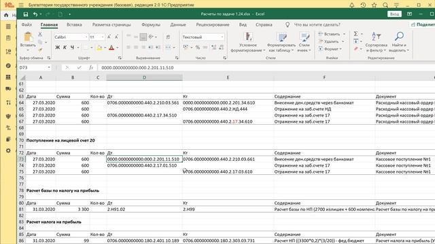The height and width of the screenshot is (244, 435).
Task: Open the Текстовый number format dropdown
Action: tap(222, 37)
